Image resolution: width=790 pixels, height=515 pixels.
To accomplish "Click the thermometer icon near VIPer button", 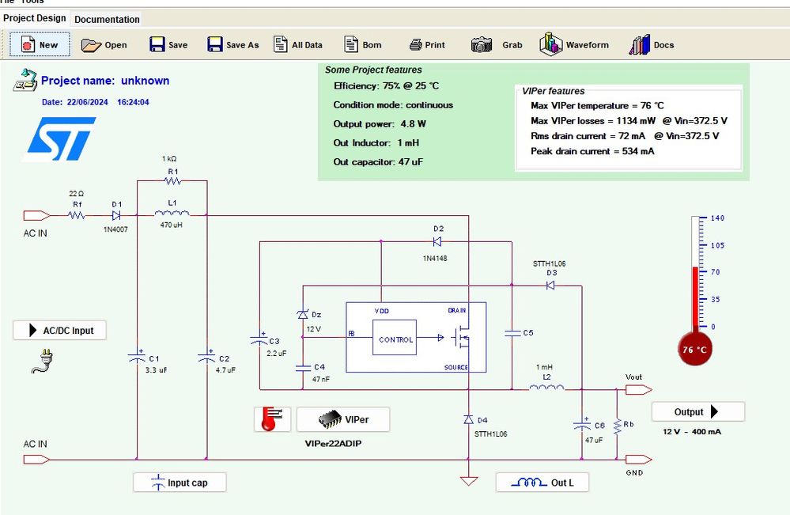I will (271, 418).
